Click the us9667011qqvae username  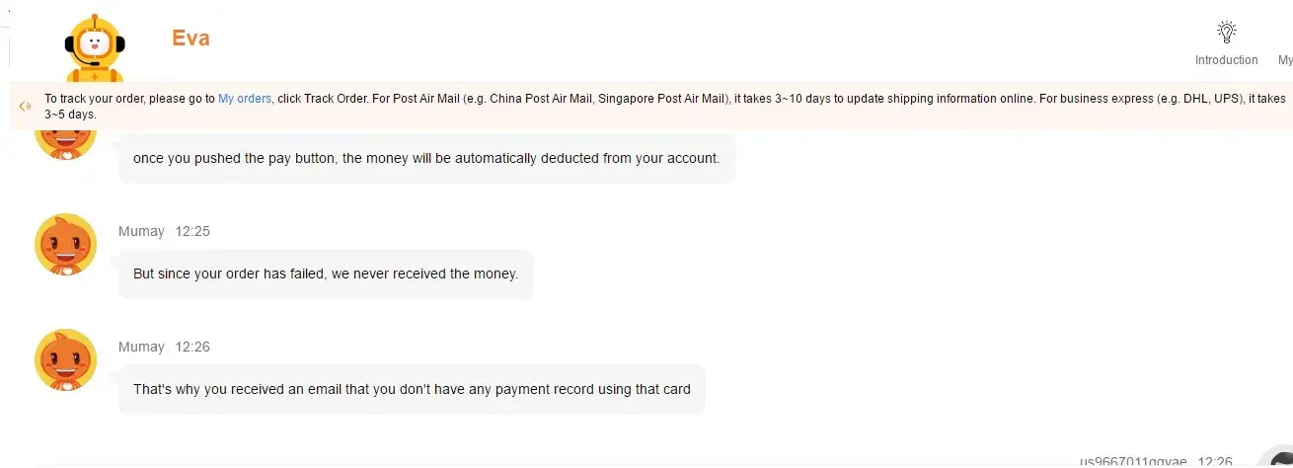tap(1134, 461)
